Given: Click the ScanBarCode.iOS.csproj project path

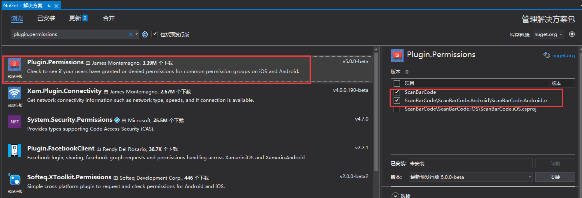Looking at the screenshot, I should click(470, 109).
